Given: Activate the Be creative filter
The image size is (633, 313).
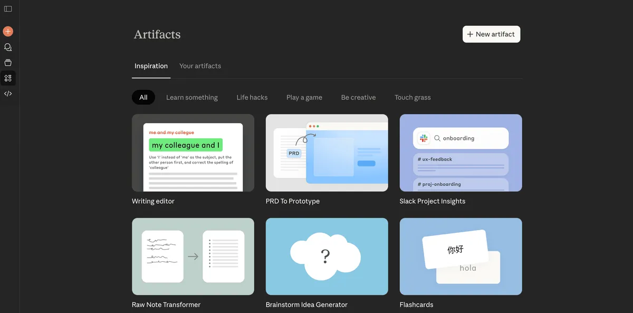Looking at the screenshot, I should (x=358, y=97).
